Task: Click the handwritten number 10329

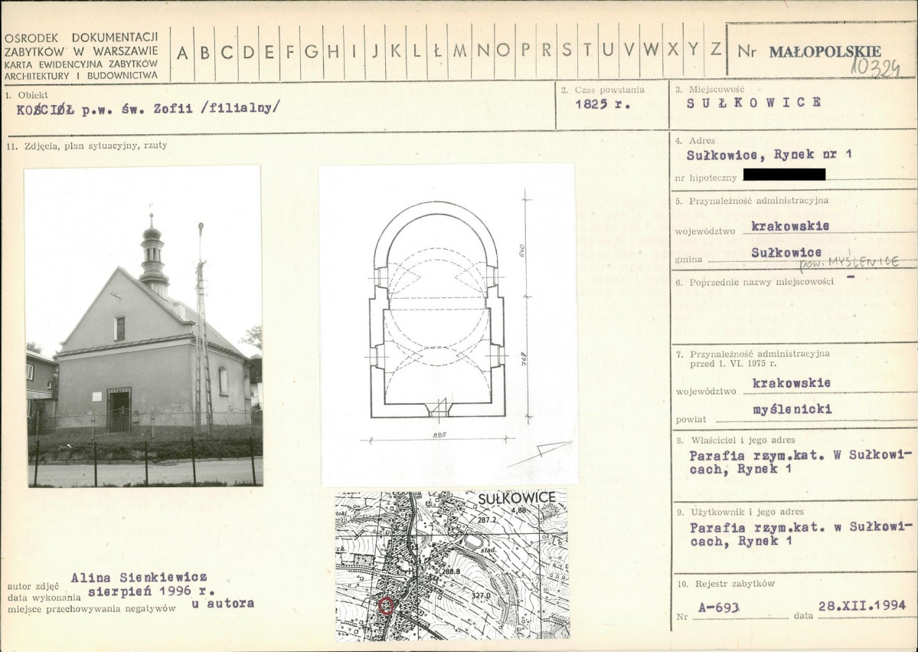Action: pyautogui.click(x=874, y=68)
